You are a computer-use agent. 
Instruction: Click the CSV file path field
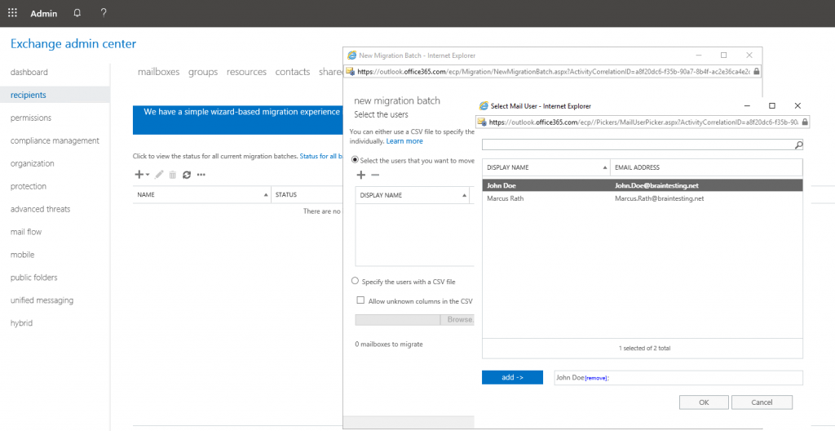click(x=397, y=319)
